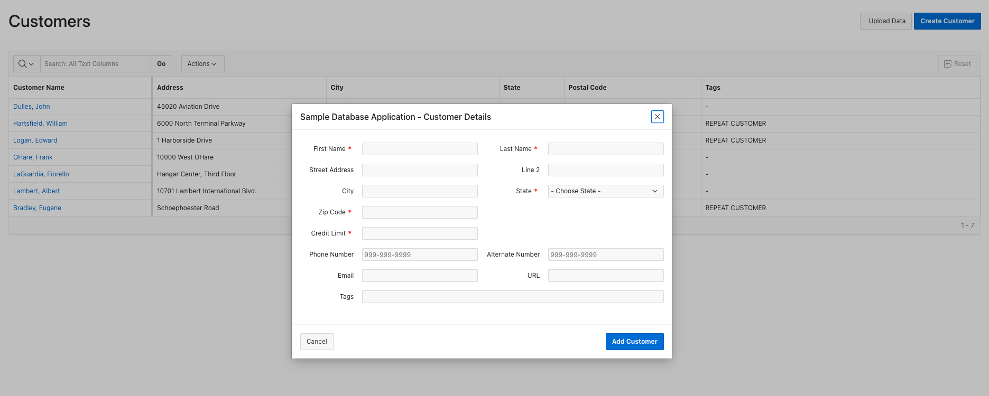Focus the Alternate Number field

click(x=606, y=254)
